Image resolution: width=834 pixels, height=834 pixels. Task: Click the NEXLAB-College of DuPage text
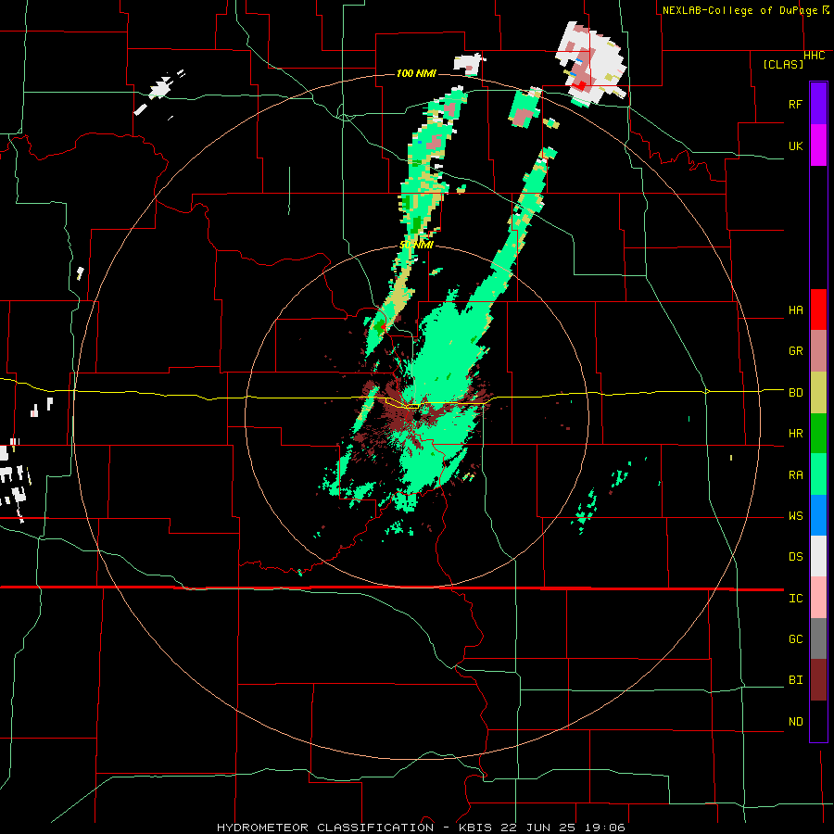(739, 10)
